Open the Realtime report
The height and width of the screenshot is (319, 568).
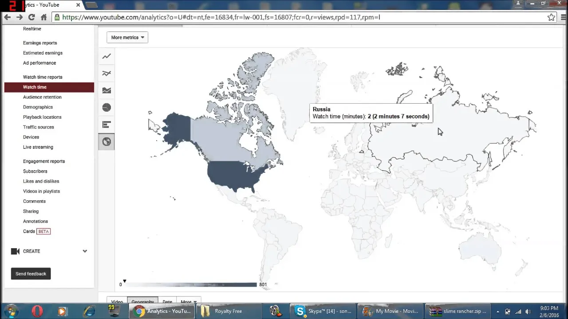coord(32,29)
